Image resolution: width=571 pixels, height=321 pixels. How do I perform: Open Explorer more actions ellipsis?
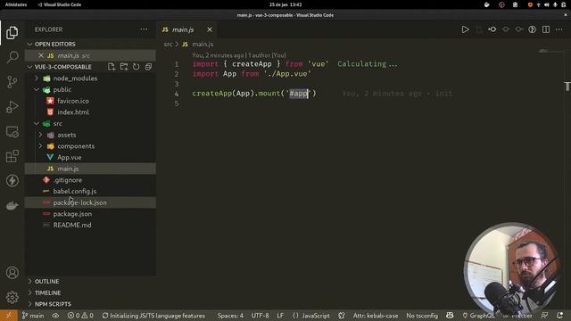144,29
